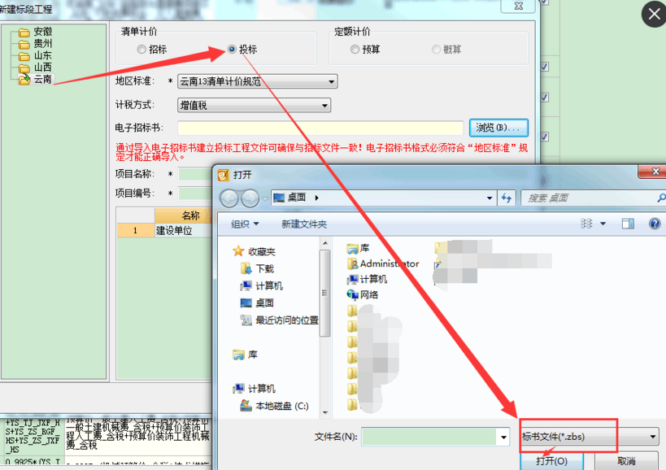Screen dimensions: 666x470
Task: Select the 贵州 folder in region tree
Action: (36, 44)
